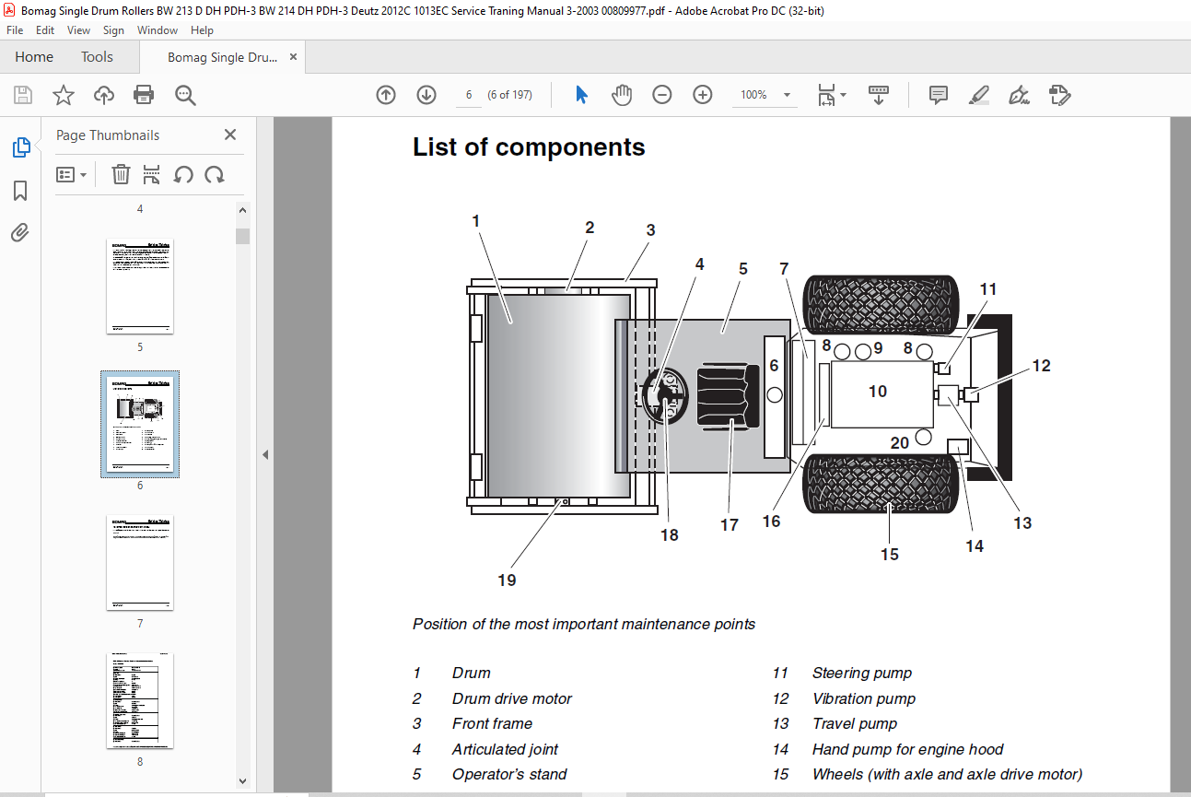Click the scrolling mode keyboard icon
This screenshot has height=797, width=1191.
pos(878,95)
